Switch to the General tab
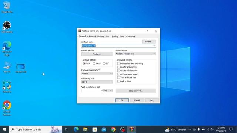Image resolution: width=237 pixels, height=133 pixels. coord(82,37)
